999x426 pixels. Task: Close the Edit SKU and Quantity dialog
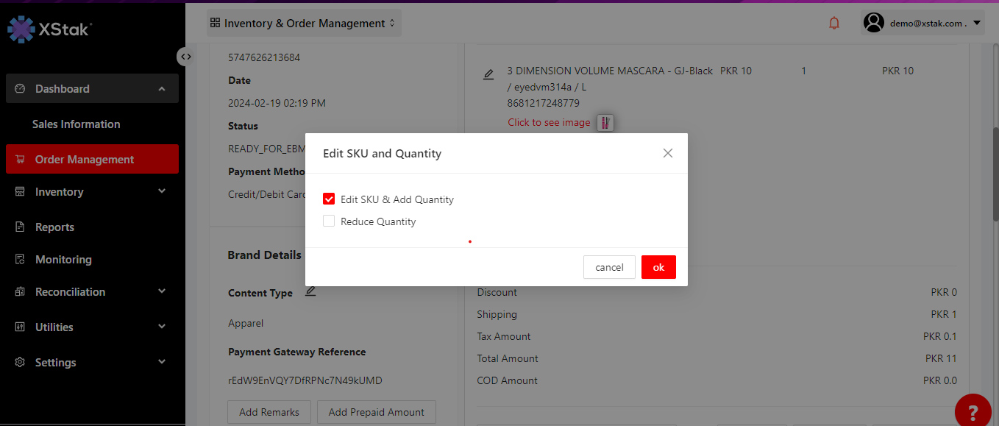(668, 153)
